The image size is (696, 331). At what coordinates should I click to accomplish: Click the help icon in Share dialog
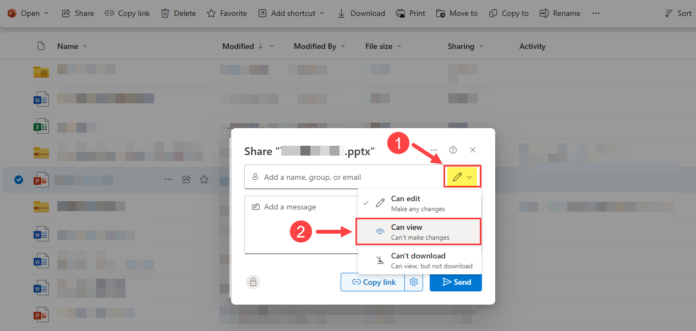point(453,150)
